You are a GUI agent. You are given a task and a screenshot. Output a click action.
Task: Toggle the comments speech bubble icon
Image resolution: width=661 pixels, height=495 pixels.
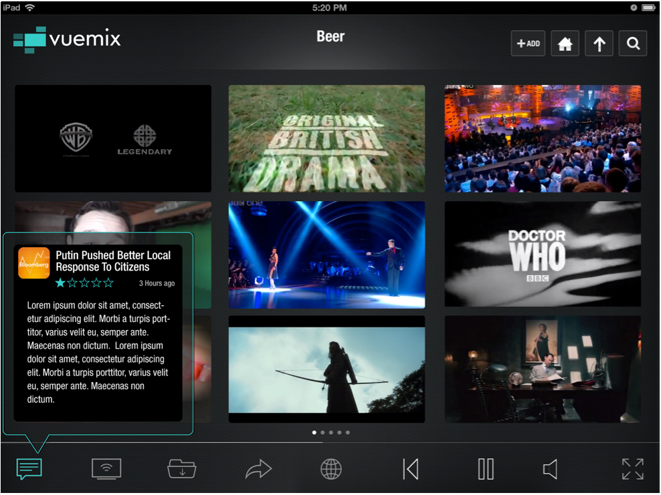[x=29, y=469]
